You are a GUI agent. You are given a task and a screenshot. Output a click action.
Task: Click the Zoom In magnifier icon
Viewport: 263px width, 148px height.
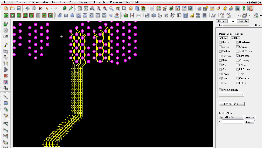pyautogui.click(x=105, y=8)
